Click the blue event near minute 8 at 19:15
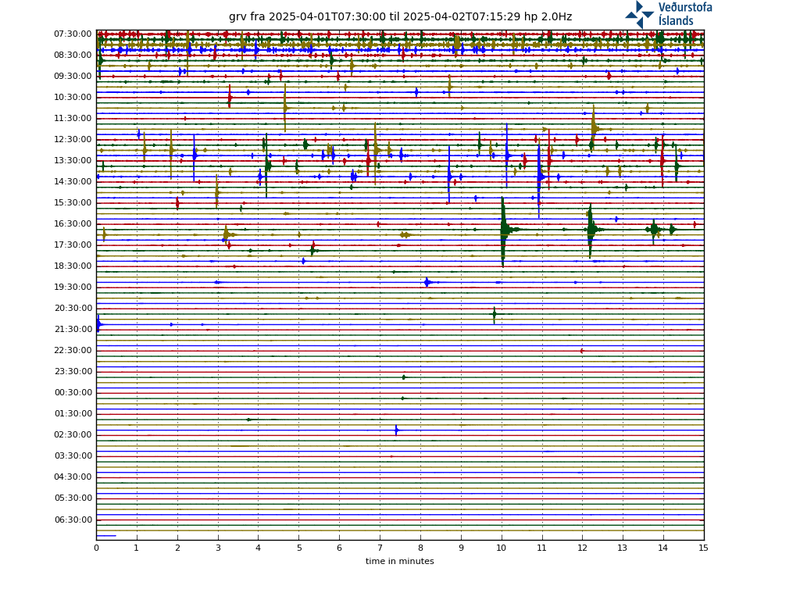 pos(427,282)
